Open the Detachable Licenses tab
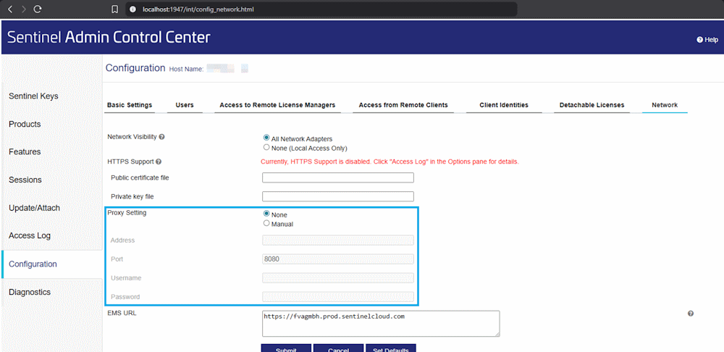 pos(592,105)
